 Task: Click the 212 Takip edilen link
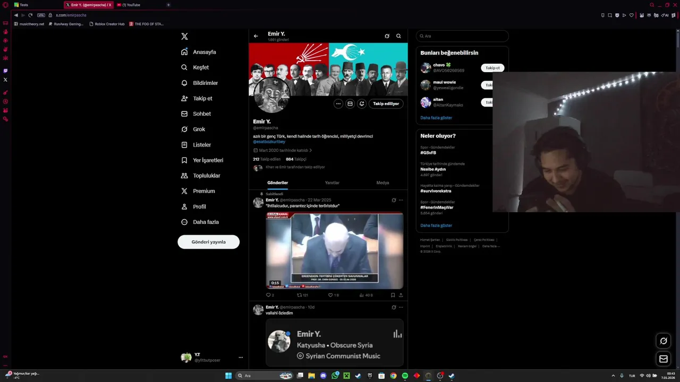point(267,159)
